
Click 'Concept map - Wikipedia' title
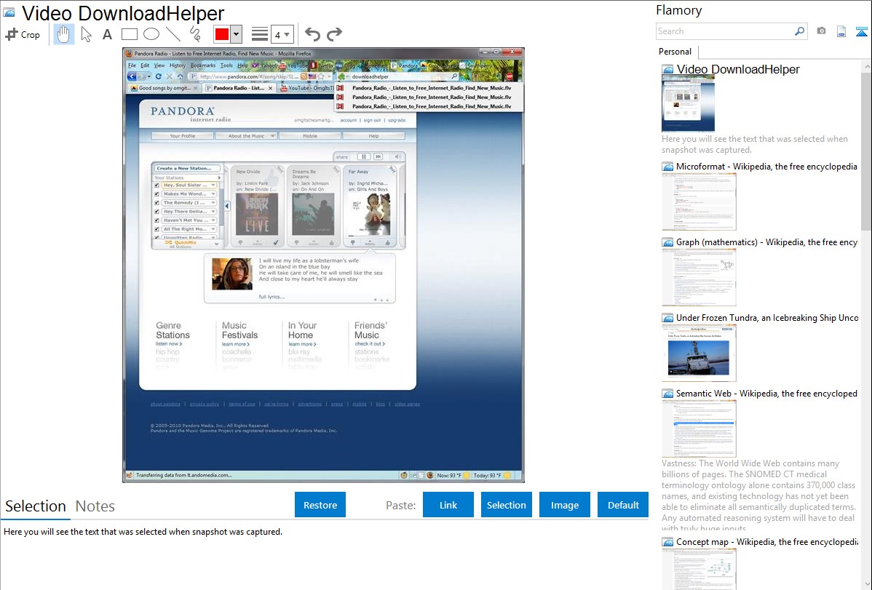(766, 541)
